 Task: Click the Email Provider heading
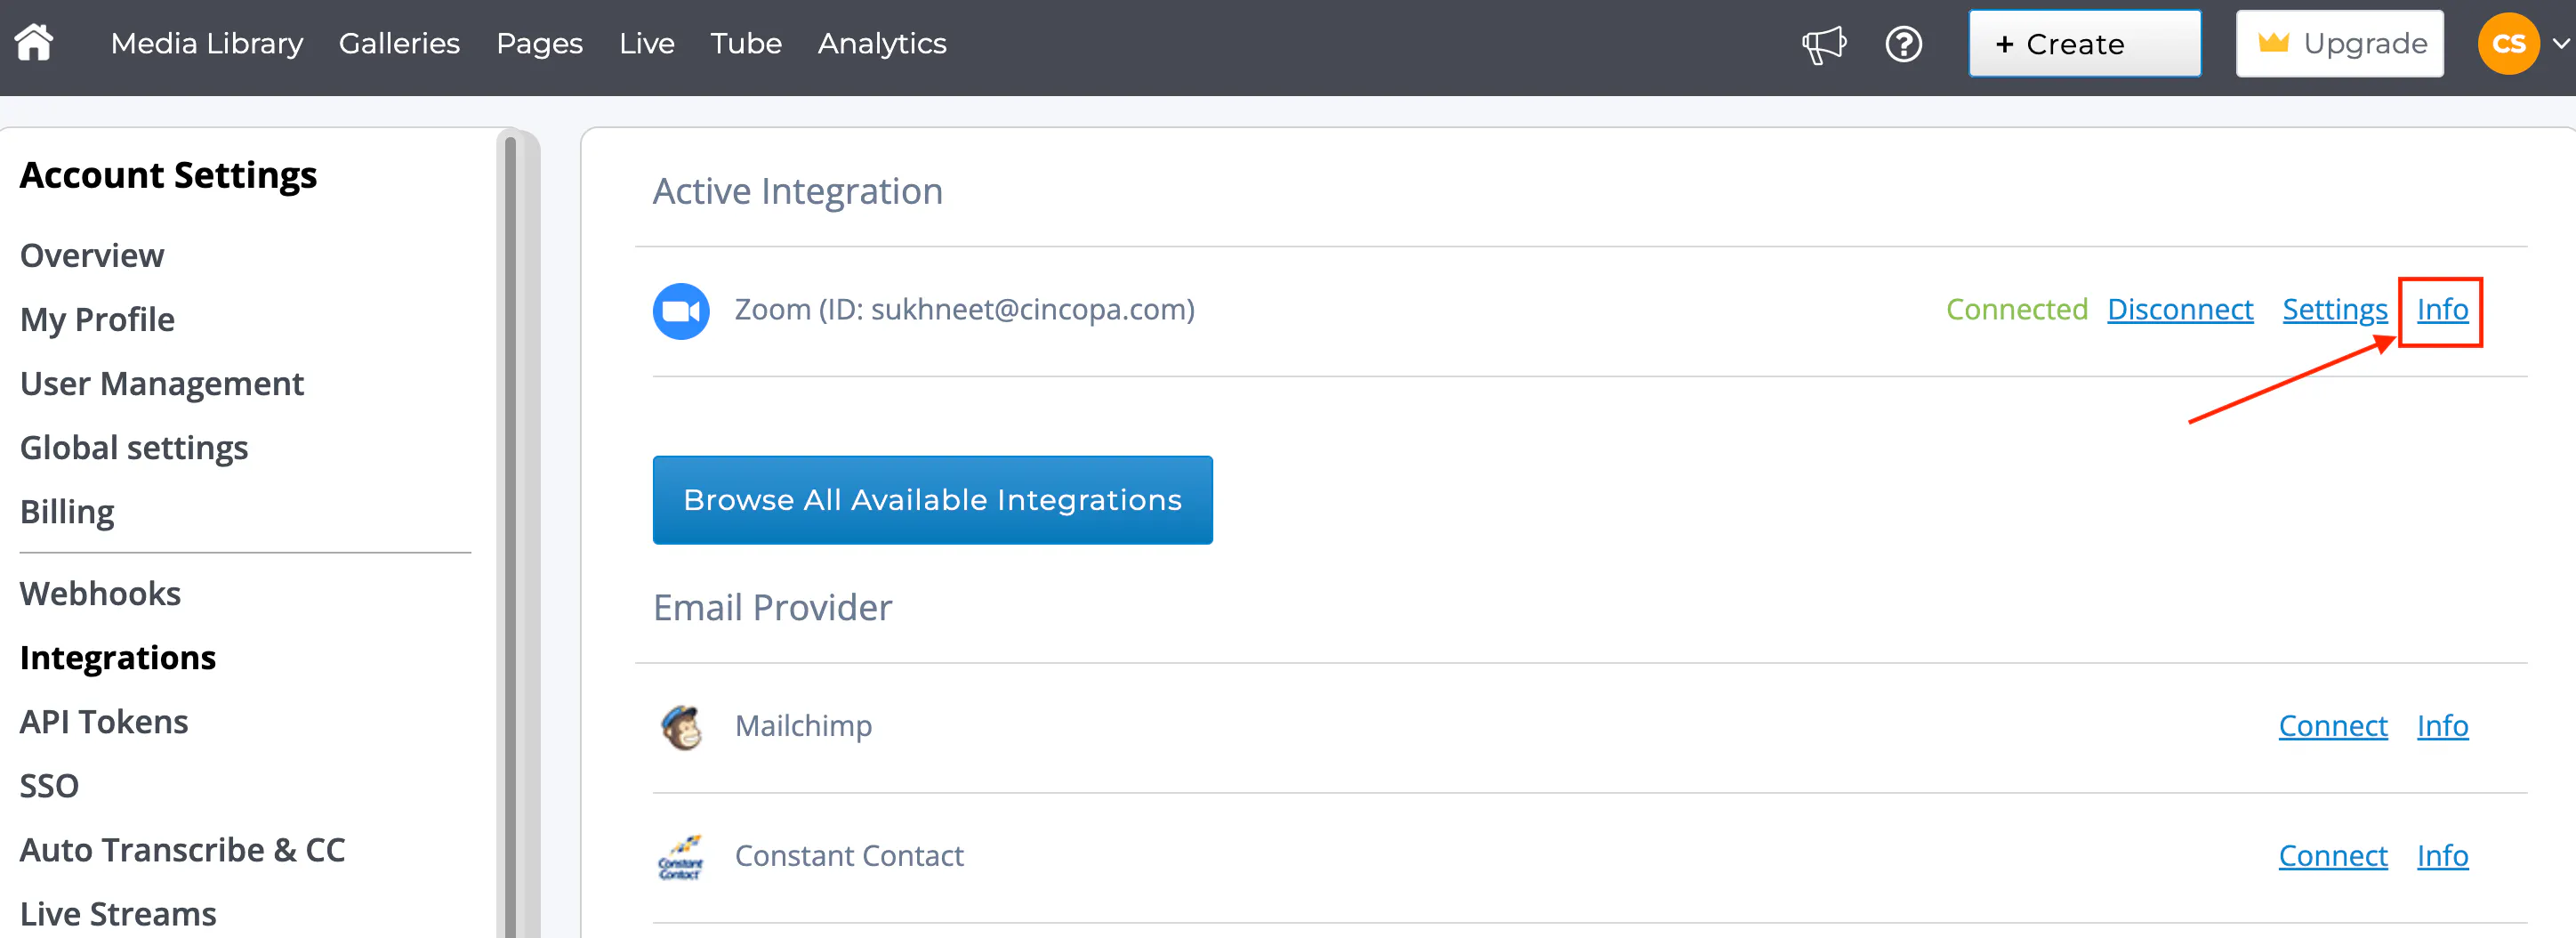pyautogui.click(x=772, y=608)
